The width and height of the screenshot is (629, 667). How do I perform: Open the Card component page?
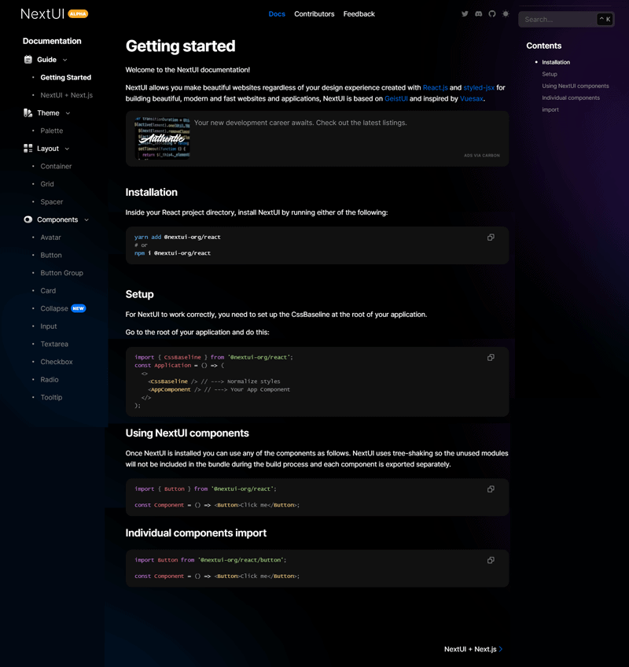pos(48,291)
